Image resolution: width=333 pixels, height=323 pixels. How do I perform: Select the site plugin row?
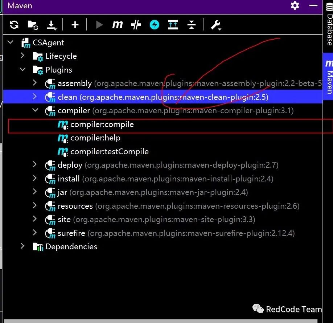click(163, 220)
